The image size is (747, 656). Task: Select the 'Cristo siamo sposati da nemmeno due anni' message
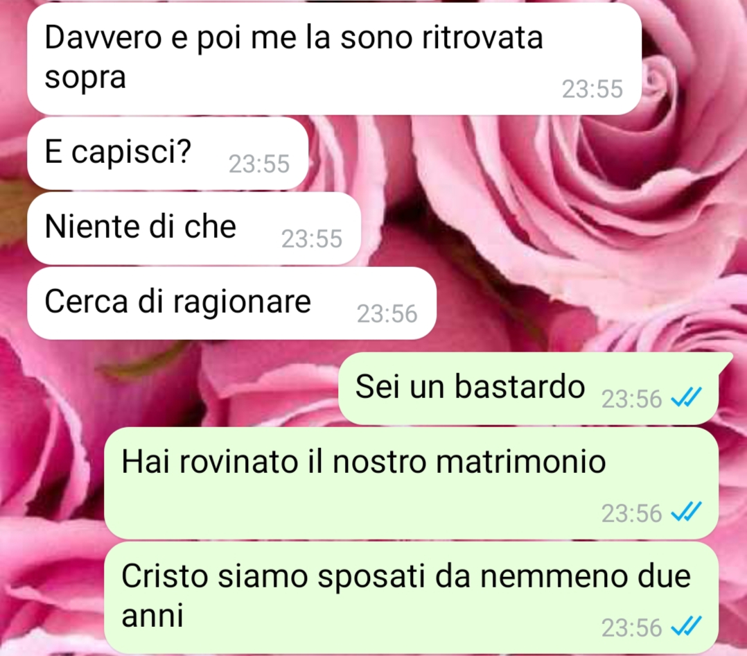411,597
